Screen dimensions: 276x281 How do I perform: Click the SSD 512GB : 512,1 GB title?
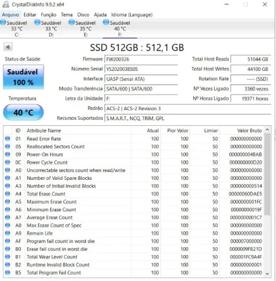137,48
